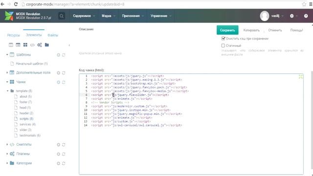Click the new chunk icon in tree toolbar
This screenshot has width=313, height=176.
tap(25, 45)
